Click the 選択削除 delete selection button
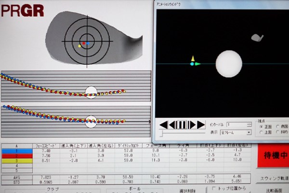 coord(188,191)
